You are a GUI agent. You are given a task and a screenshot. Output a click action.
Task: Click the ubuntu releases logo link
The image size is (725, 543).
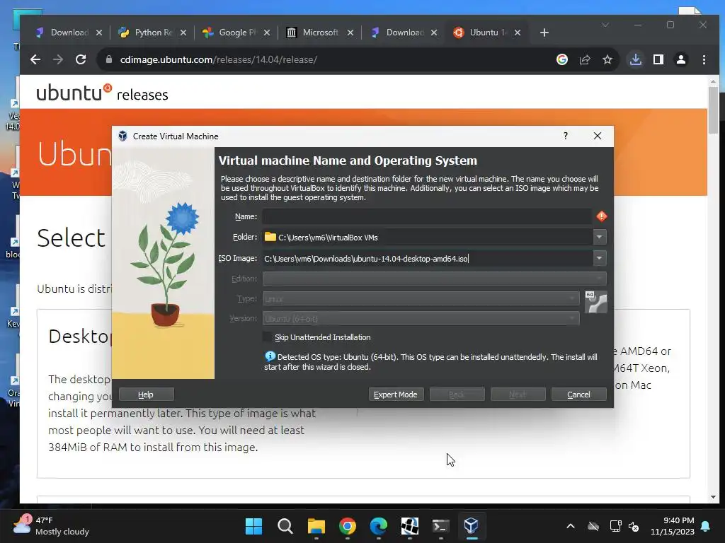point(102,93)
